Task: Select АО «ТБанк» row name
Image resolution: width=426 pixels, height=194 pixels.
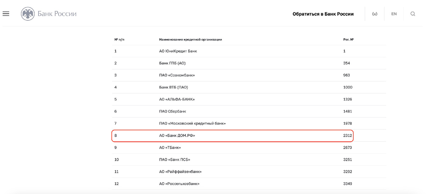Action: pyautogui.click(x=170, y=148)
